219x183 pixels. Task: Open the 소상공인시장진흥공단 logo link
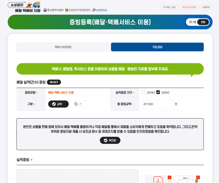[78, 10]
